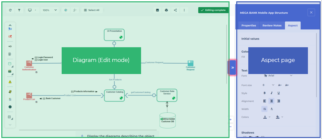
Task: Decrease font size with the A- icon
Action: [280, 85]
